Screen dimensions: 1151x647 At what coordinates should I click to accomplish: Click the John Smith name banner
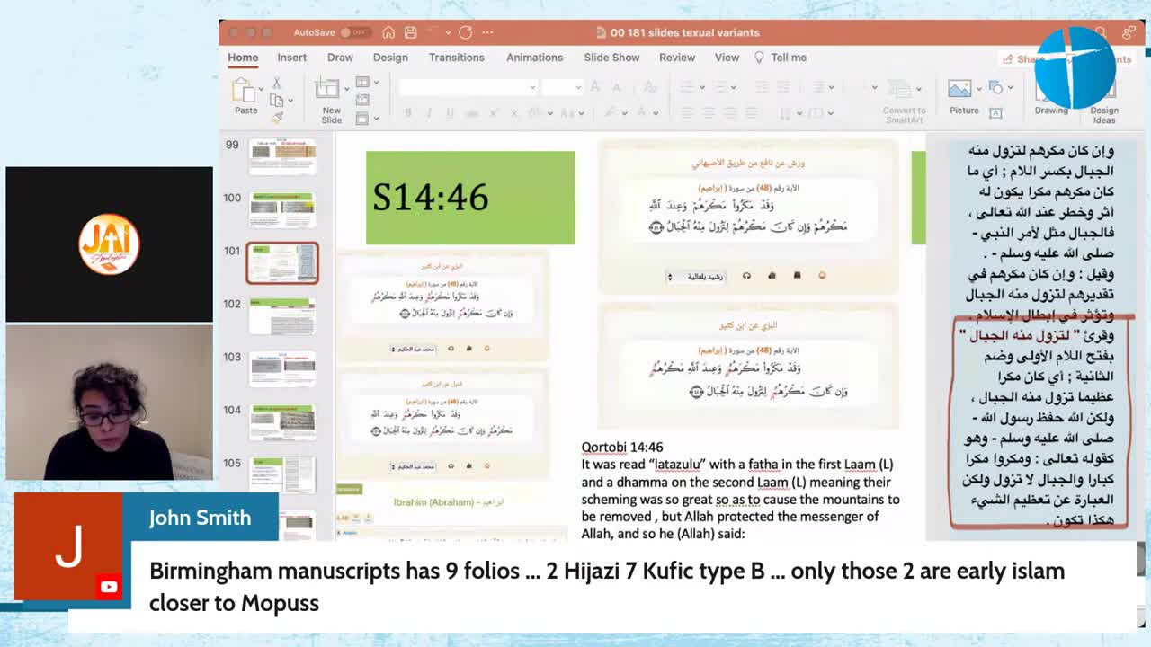[x=200, y=518]
